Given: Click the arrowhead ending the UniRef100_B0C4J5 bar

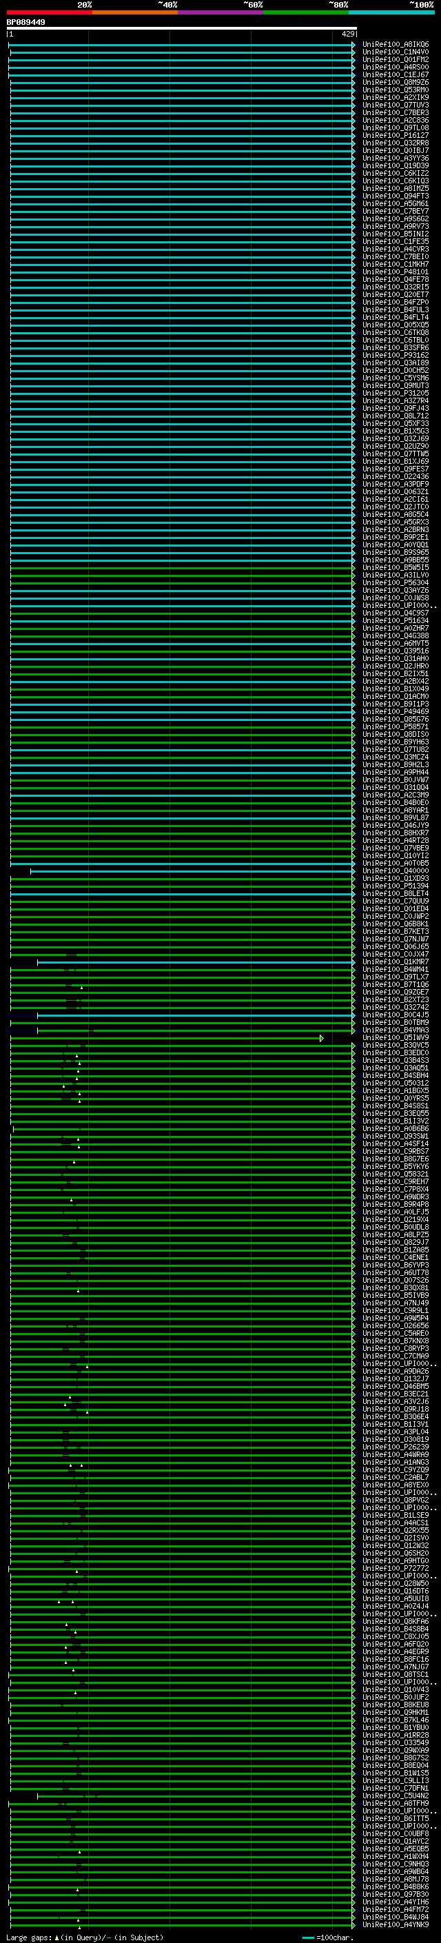Looking at the screenshot, I should pos(353,1015).
